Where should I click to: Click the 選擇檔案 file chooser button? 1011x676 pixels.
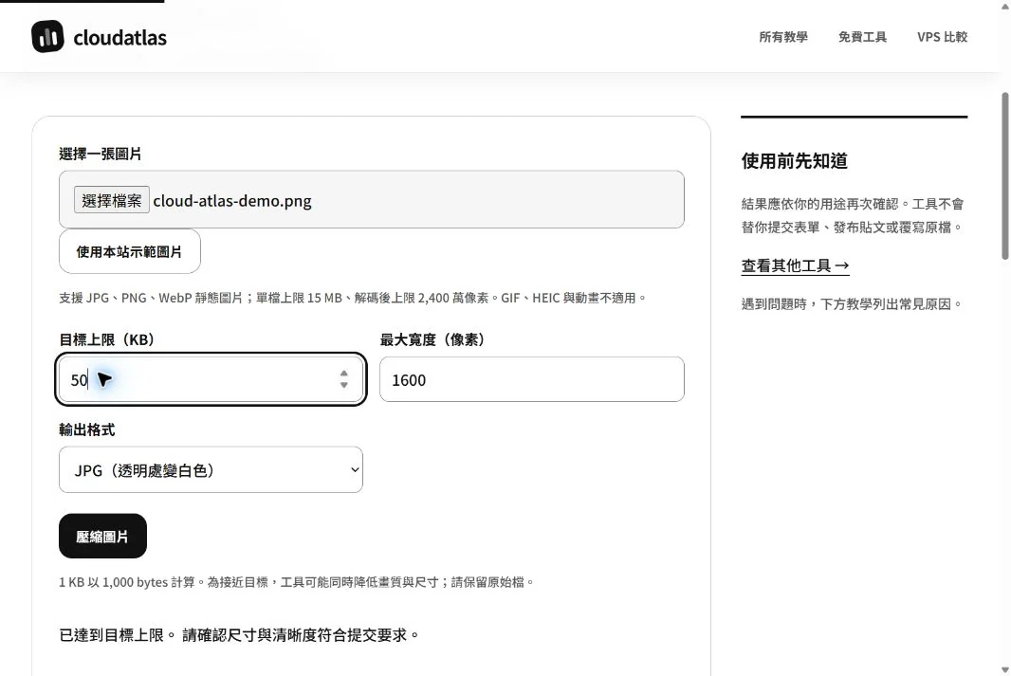click(x=112, y=200)
